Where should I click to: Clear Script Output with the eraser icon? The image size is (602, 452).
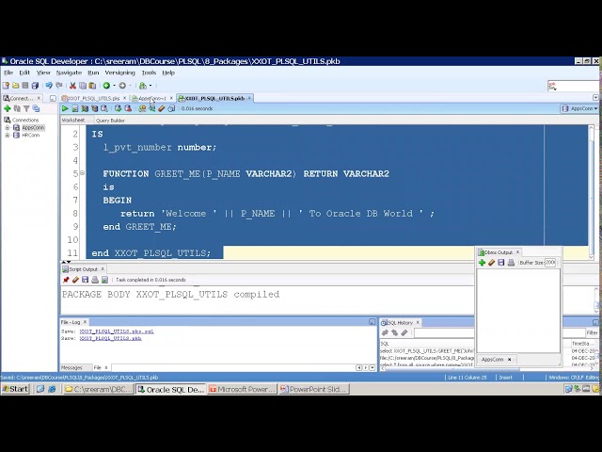coord(75,280)
